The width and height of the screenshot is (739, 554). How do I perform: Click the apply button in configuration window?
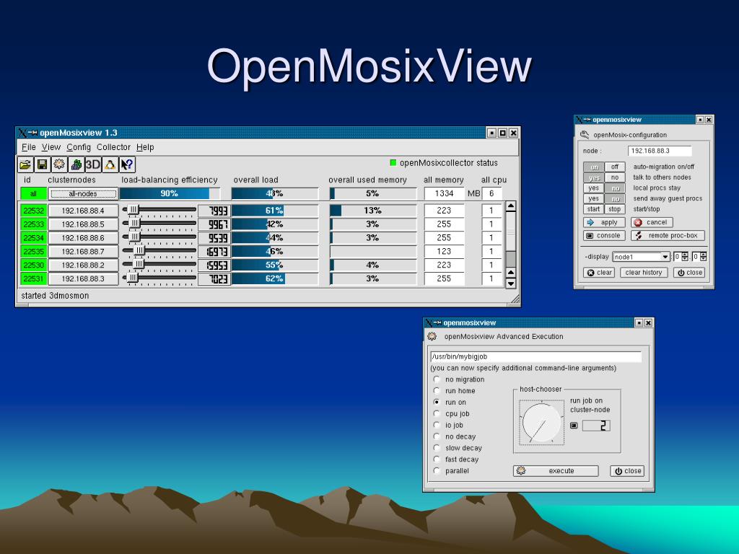[x=604, y=222]
